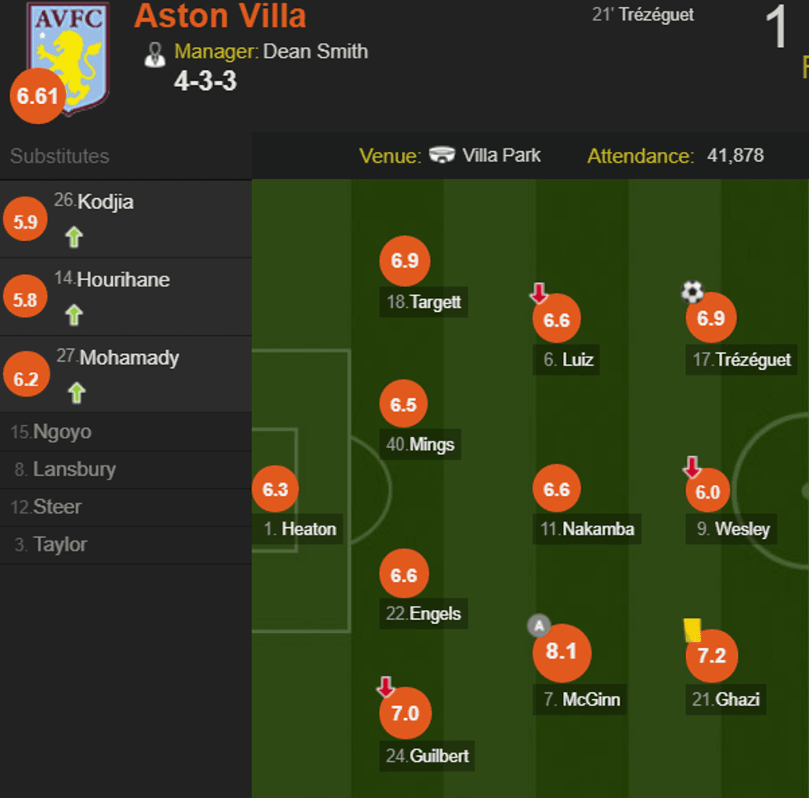Viewport: 809px width, 798px height.
Task: Expand the Substitutes section
Action: click(x=62, y=156)
